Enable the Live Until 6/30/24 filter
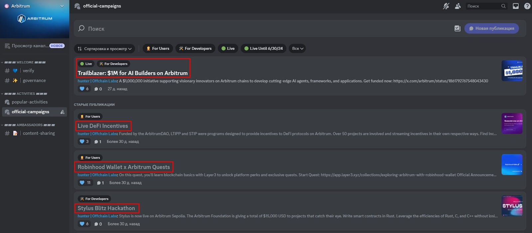This screenshot has width=532, height=233. tap(263, 49)
